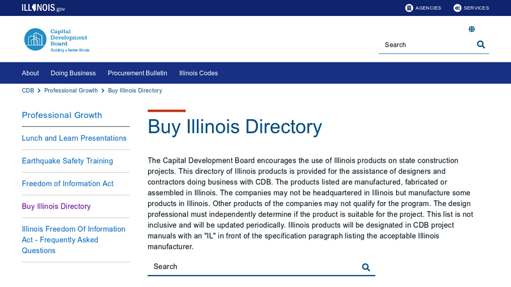Open the Illinois Codes menu

click(198, 73)
